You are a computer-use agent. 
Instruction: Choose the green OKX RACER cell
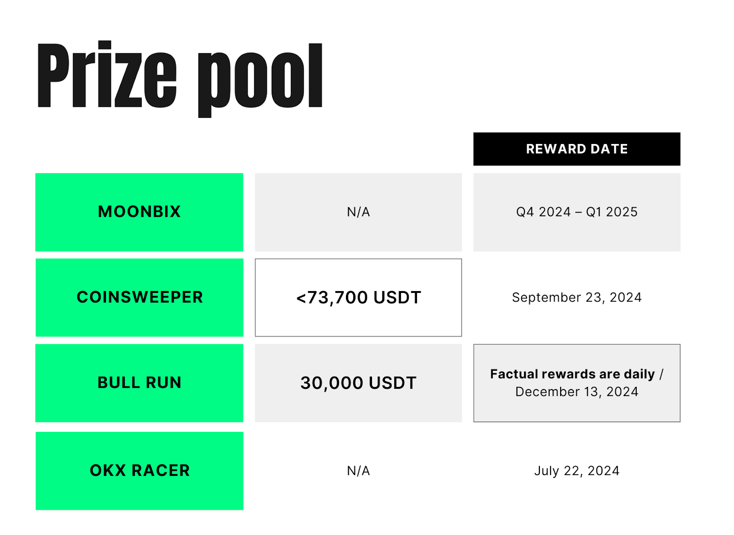point(139,471)
